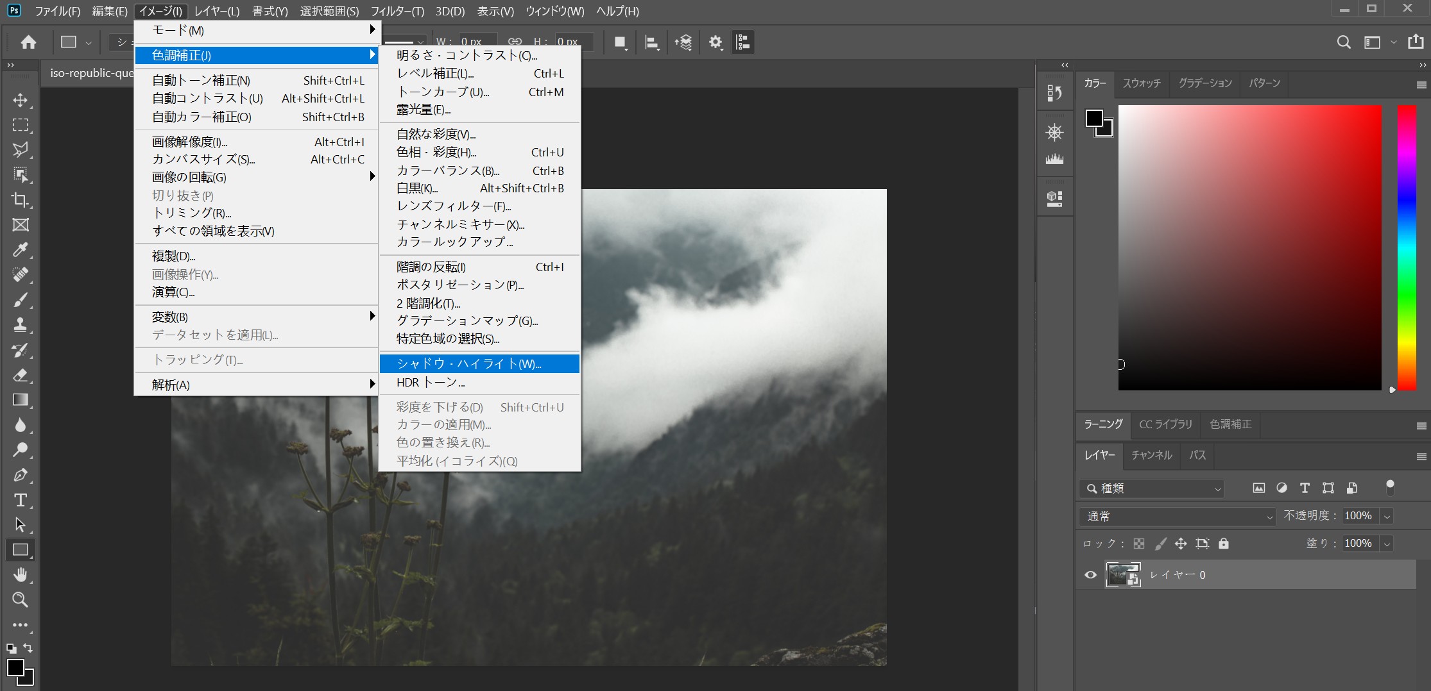Open the 不透明度 opacity dropdown arrow
This screenshot has width=1431, height=691.
[x=1386, y=515]
